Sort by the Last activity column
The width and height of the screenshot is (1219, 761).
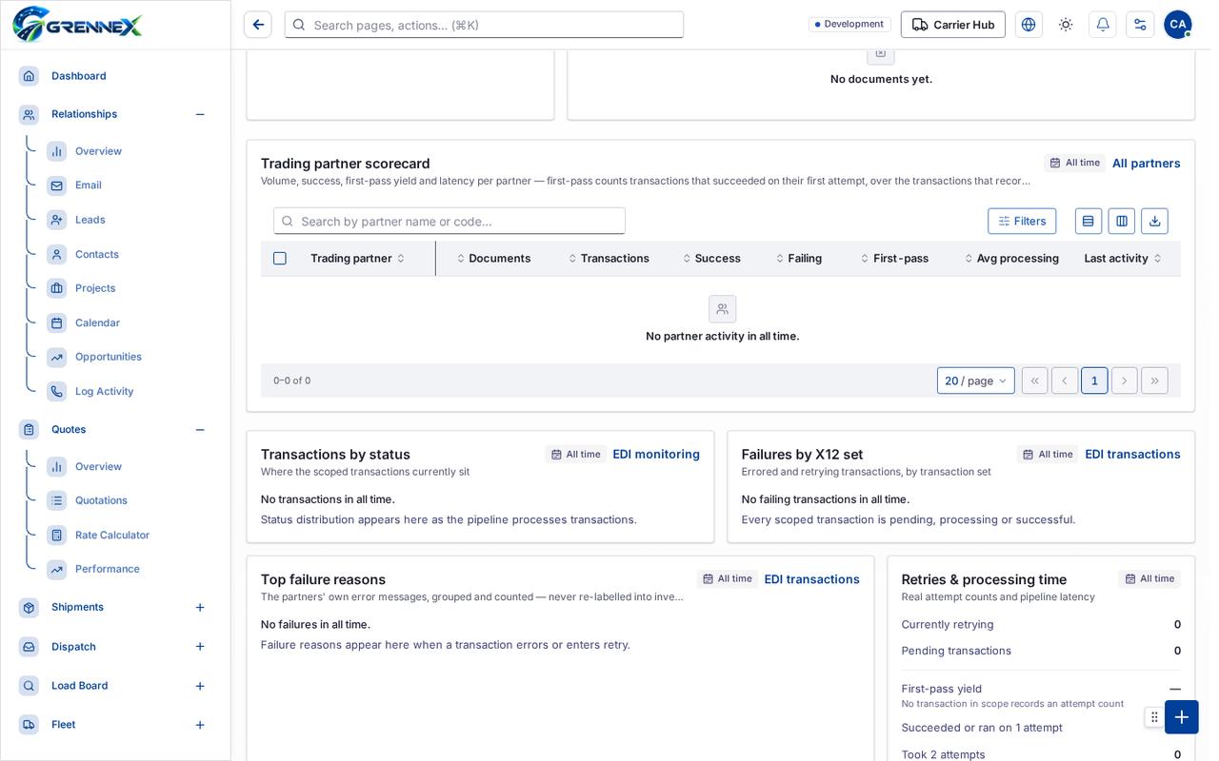click(x=1123, y=259)
